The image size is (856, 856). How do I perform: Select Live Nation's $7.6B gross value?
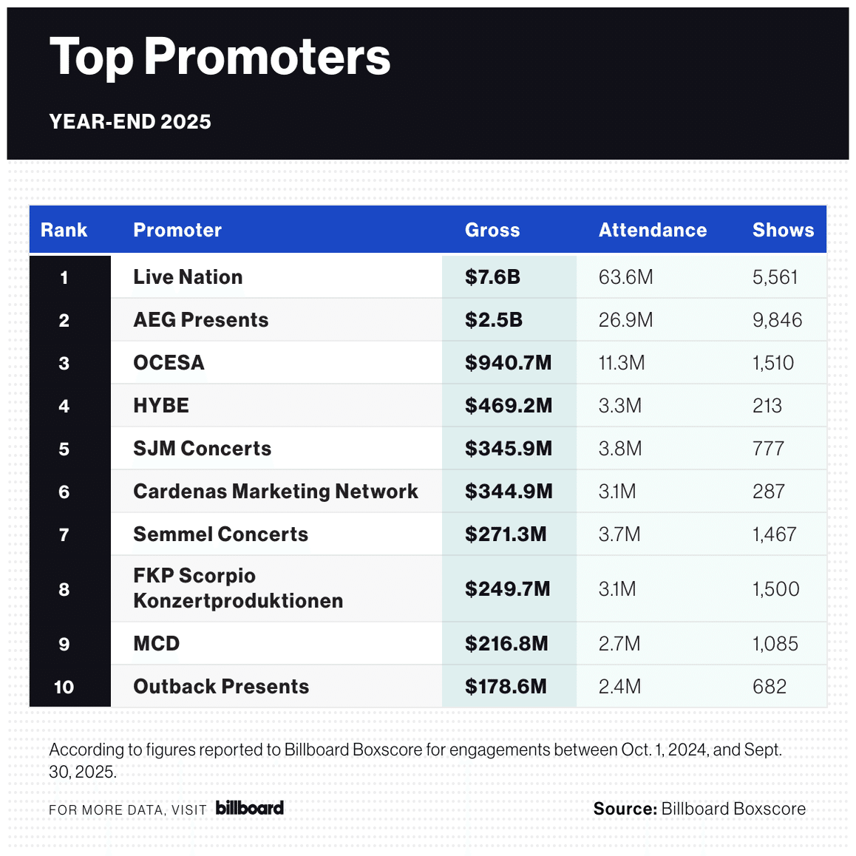click(492, 277)
